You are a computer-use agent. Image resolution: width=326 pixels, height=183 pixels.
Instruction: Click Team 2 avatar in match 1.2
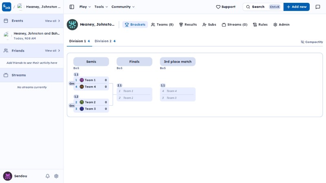pyautogui.click(x=82, y=102)
